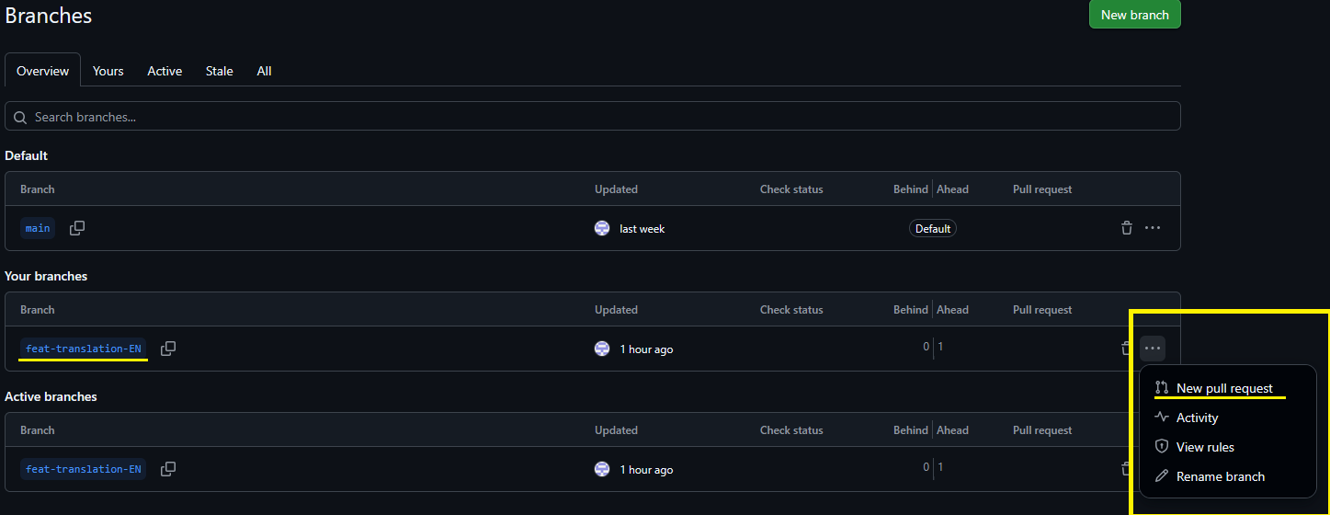Select Activity in the branch menu
1330x515 pixels.
pyautogui.click(x=1197, y=418)
